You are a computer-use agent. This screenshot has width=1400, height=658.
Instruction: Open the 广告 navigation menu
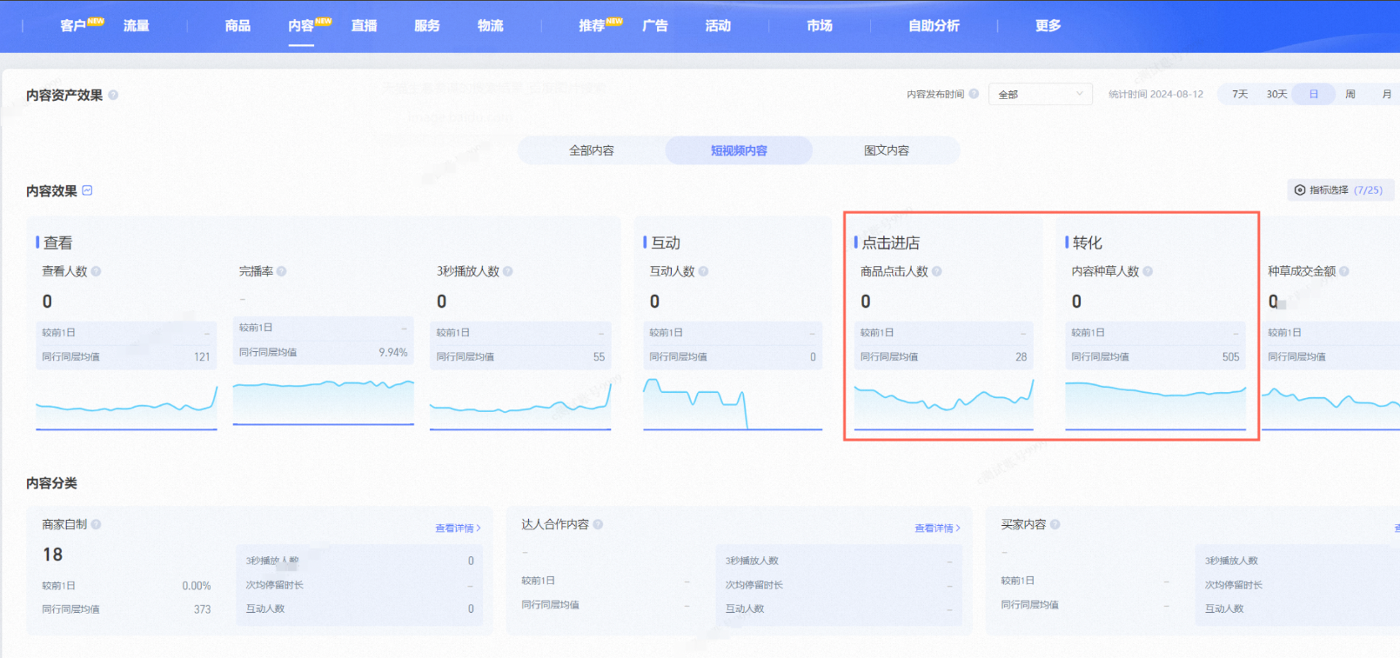(655, 26)
